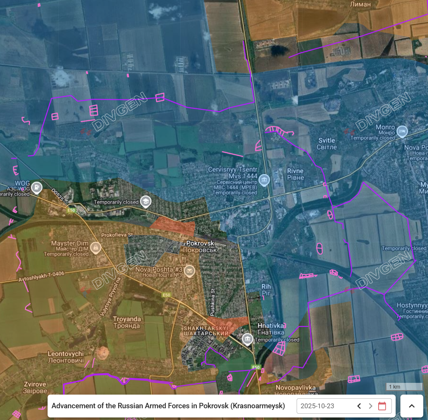Select the Vulytsya Pryvol'na street label
The image size is (428, 420).
pyautogui.click(x=110, y=297)
